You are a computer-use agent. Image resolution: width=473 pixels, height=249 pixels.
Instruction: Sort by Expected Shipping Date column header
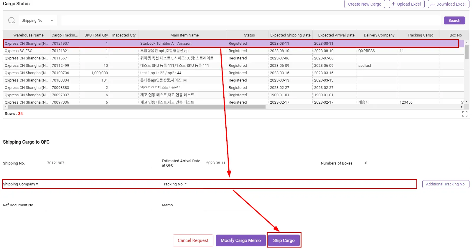290,35
